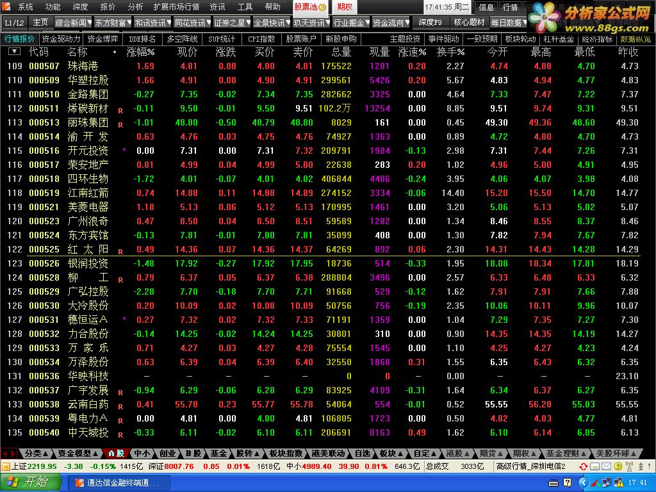The height and width of the screenshot is (492, 656).
Task: Expand the 综合新闻 dropdown
Action: tap(89, 22)
